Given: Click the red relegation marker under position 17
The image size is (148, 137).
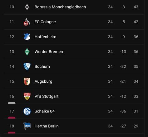Looking at the screenshot, I should tap(12, 118).
